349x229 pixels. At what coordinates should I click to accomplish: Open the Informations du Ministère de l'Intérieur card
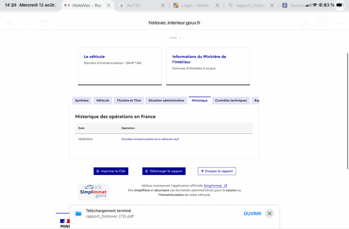pyautogui.click(x=208, y=66)
